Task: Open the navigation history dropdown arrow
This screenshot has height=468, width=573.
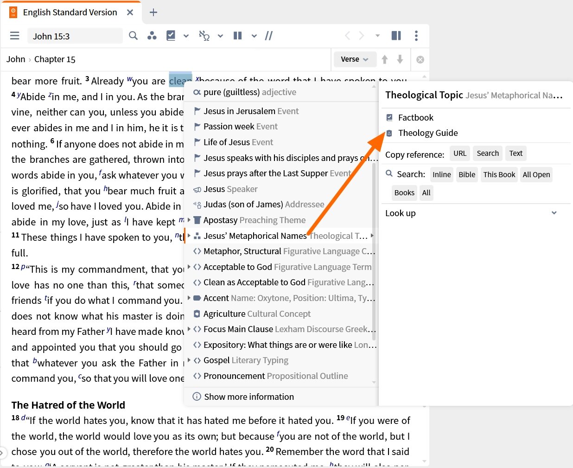Action: coord(377,36)
